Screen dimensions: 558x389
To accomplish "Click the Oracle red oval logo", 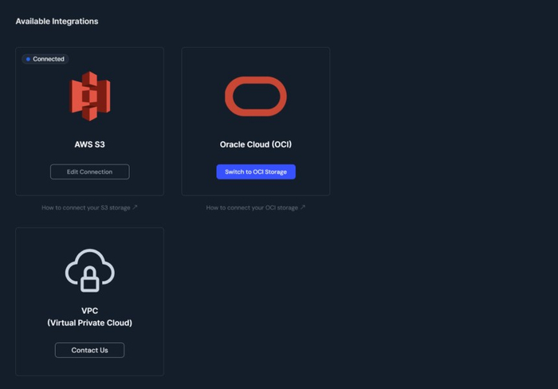I will 255,96.
